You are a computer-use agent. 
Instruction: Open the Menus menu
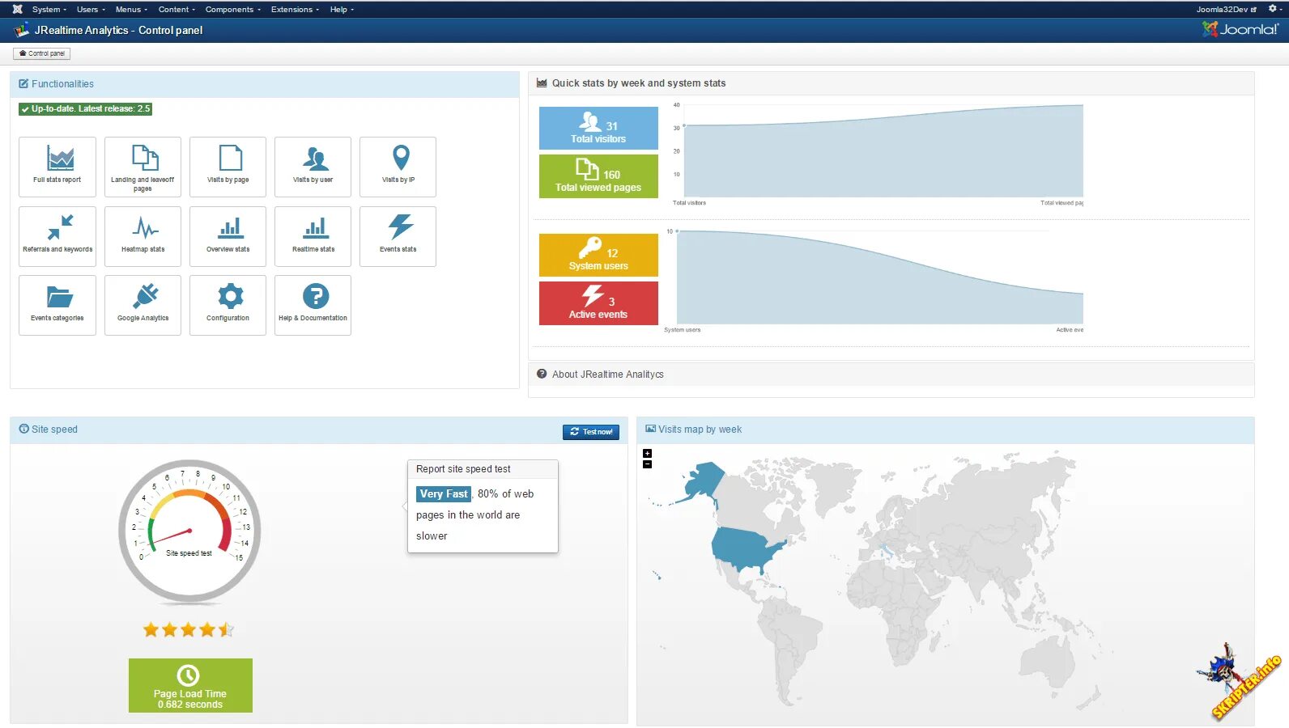tap(131, 10)
